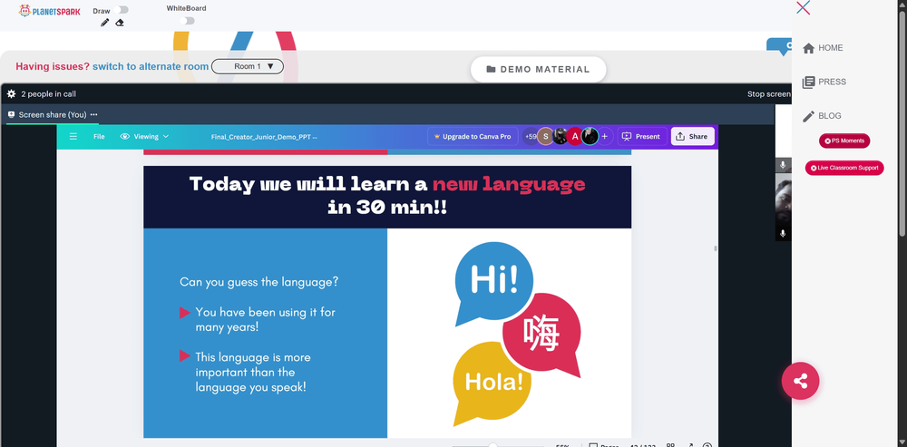Click the Final_Creator_Junior_Demo_PPT file name

click(264, 137)
